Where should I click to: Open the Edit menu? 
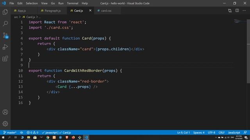coord(20,3)
